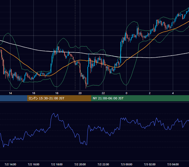This screenshot has height=167, width=189.
Task: Click the NY 21:00-06:00 JST session bar
Action: pyautogui.click(x=140, y=98)
